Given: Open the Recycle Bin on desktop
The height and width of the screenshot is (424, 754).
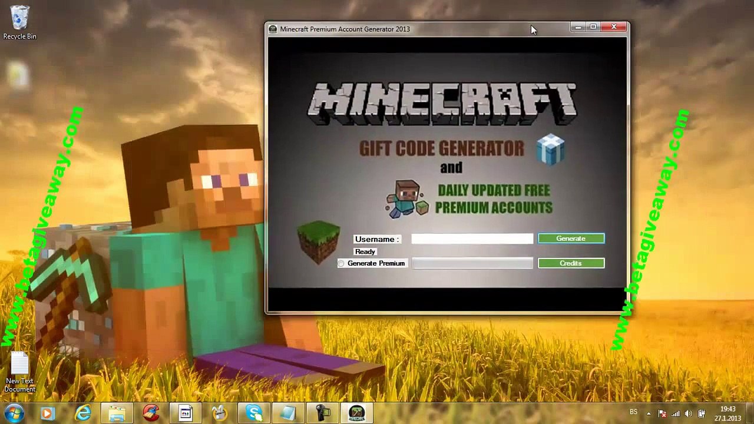Looking at the screenshot, I should pyautogui.click(x=19, y=23).
